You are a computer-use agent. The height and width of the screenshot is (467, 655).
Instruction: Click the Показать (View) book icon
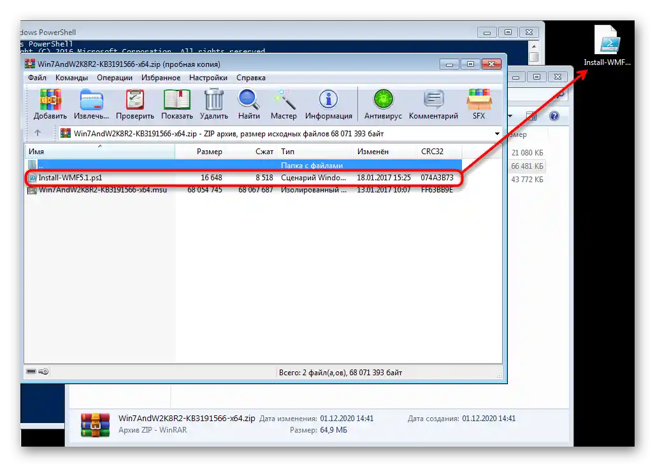click(x=176, y=104)
